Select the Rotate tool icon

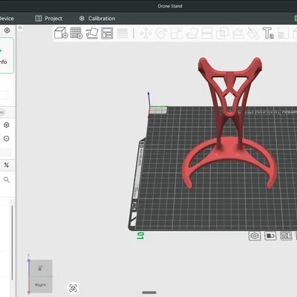pos(161,33)
